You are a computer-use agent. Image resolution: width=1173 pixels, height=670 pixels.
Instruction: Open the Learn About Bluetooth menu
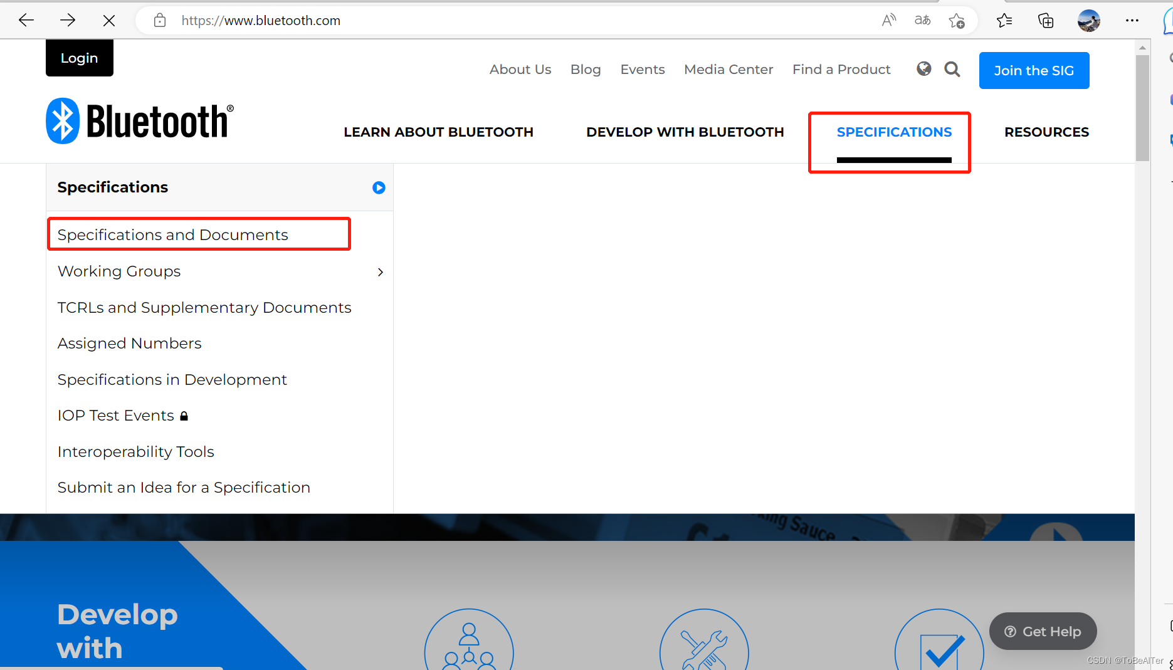(x=438, y=132)
